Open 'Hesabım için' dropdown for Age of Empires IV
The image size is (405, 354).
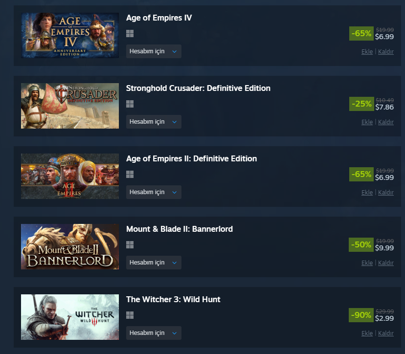[x=154, y=51]
